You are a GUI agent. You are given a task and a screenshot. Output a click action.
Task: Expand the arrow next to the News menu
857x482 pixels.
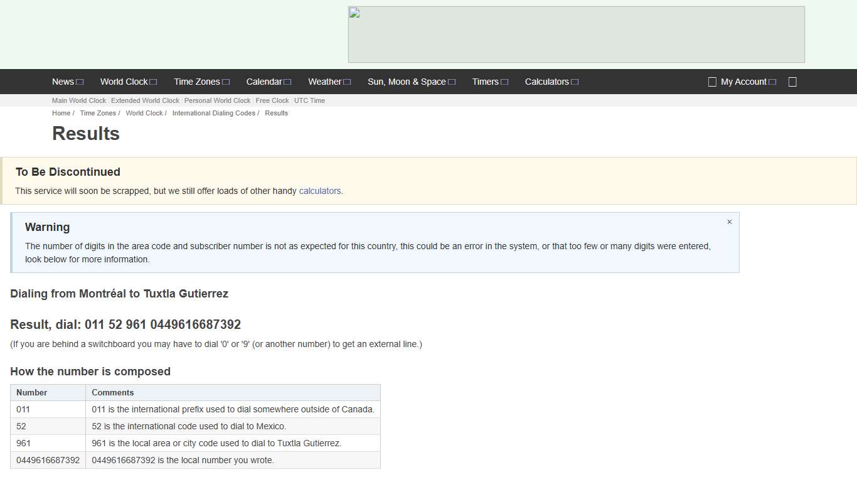point(80,82)
